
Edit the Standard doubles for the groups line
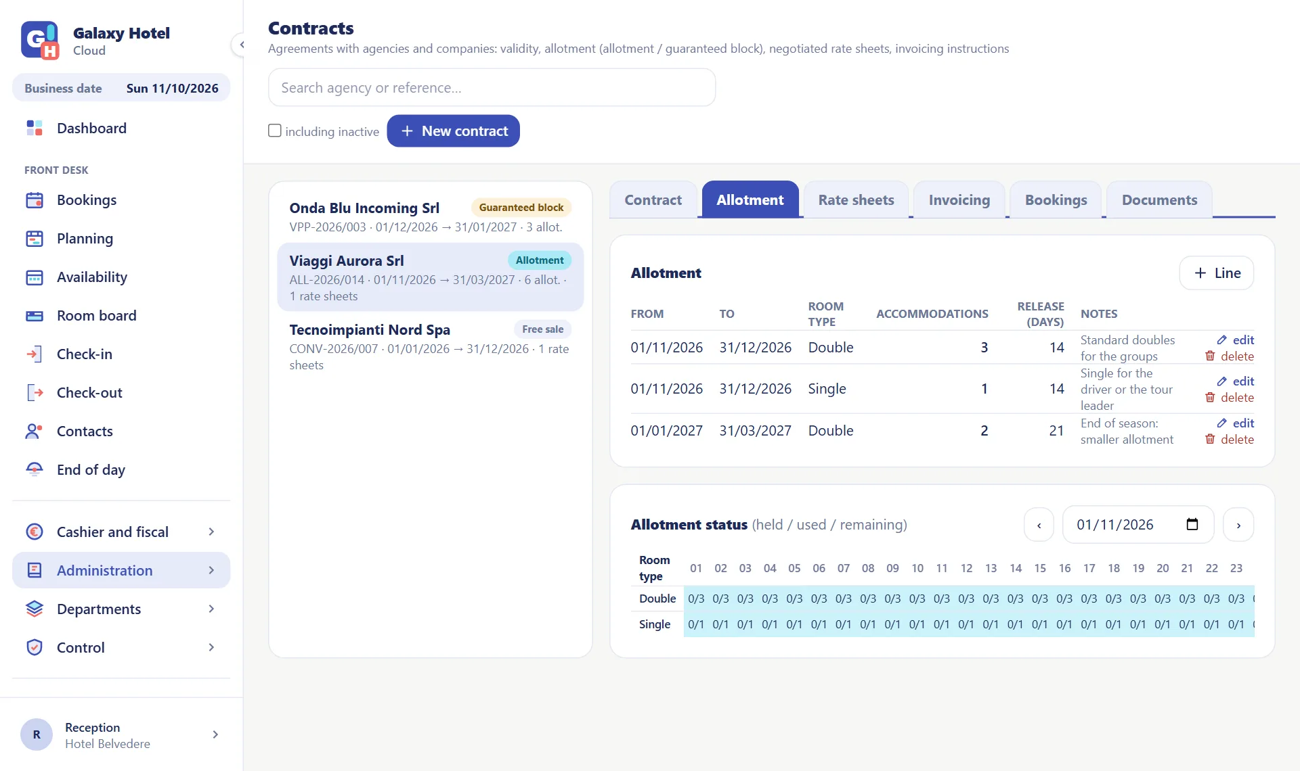(1236, 340)
